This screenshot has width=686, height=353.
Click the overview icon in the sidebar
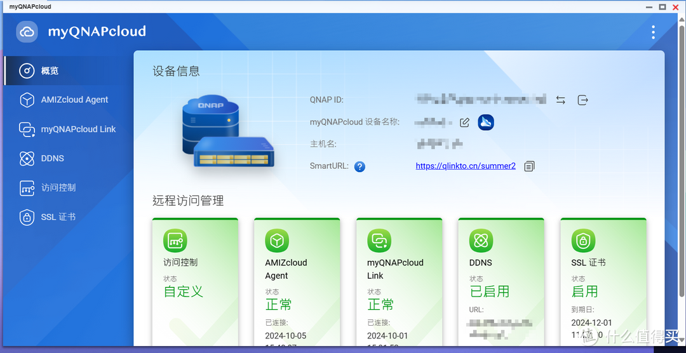[x=27, y=70]
